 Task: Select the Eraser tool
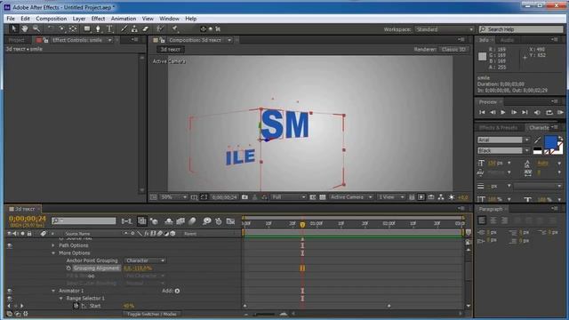pyautogui.click(x=146, y=28)
